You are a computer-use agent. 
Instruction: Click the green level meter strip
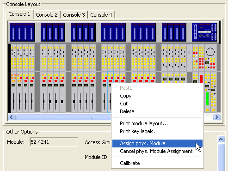(207, 99)
